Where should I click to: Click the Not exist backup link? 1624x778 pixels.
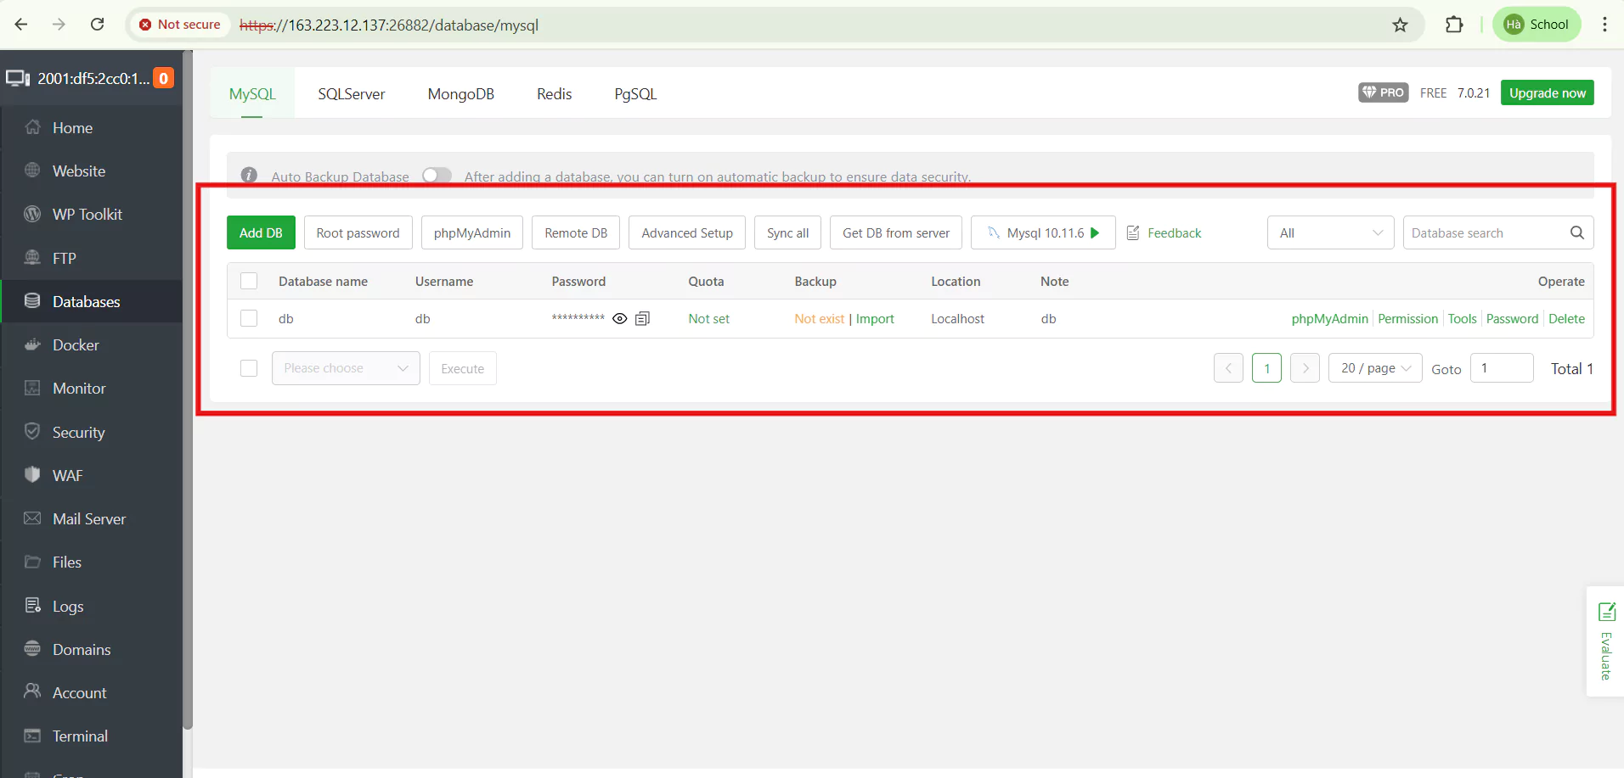tap(820, 319)
